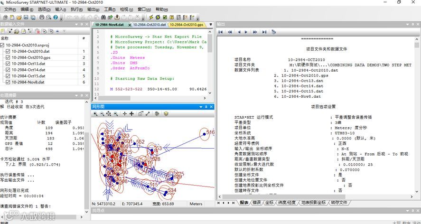Expand main toolbar overflow options
The width and height of the screenshot is (421, 224).
point(62,18)
